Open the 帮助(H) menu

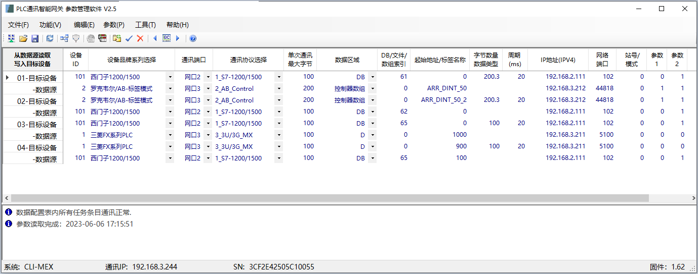coord(178,25)
